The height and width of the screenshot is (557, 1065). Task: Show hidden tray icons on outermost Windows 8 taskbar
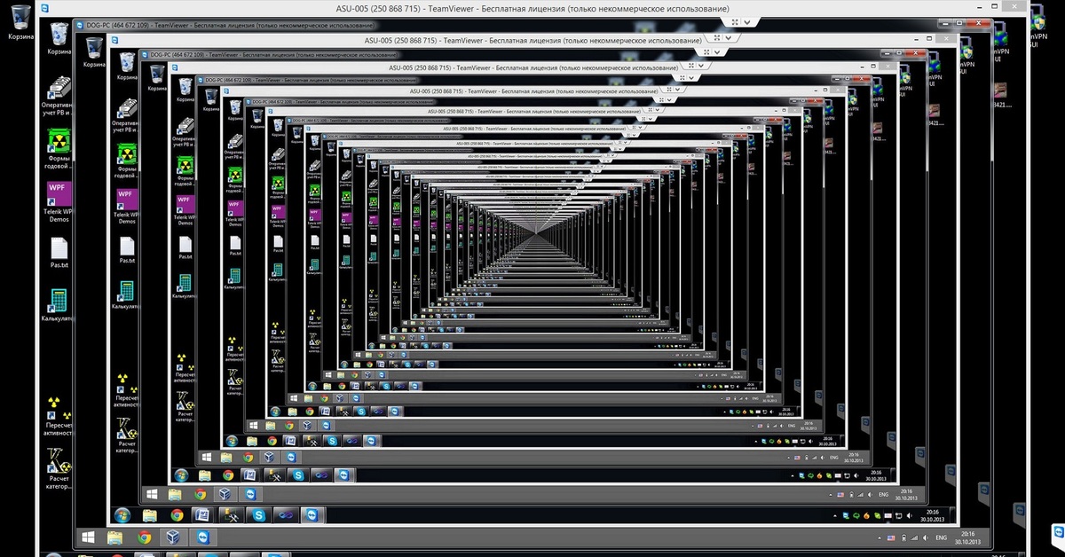879,538
